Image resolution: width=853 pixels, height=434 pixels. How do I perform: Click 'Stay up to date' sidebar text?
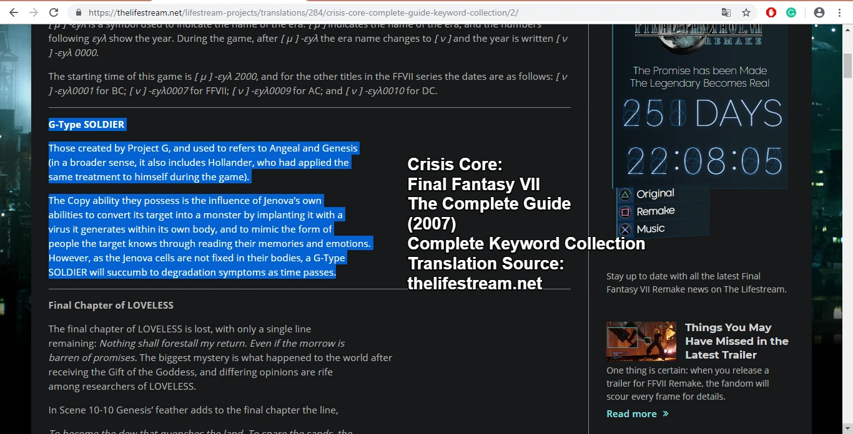pyautogui.click(x=696, y=282)
